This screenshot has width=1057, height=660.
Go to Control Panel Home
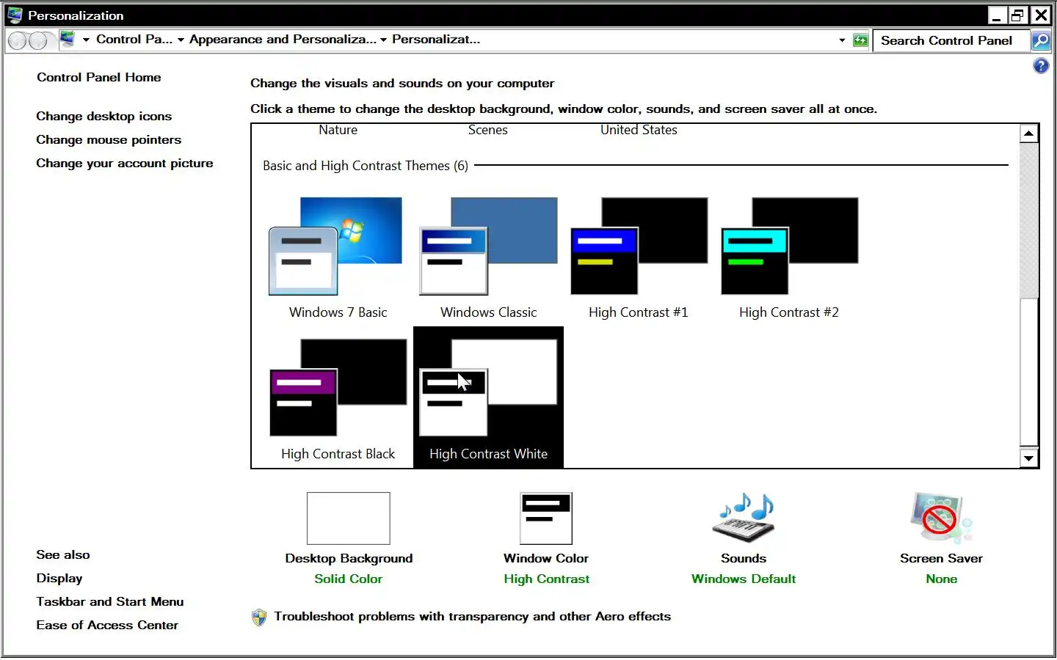[99, 77]
